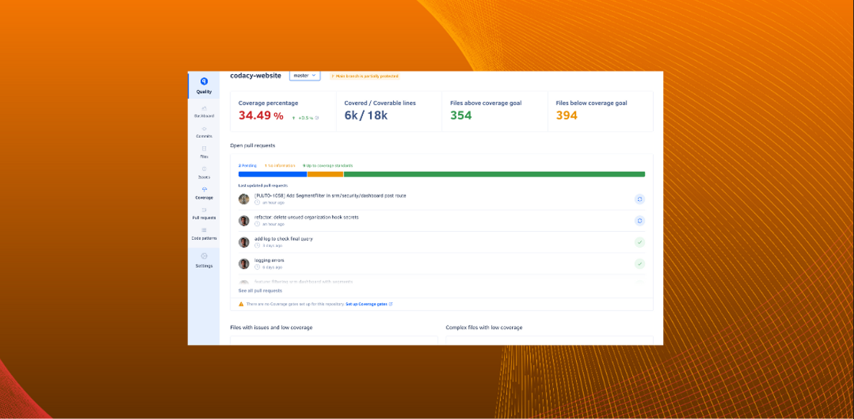Click the green Up to coverage standards segment

click(495, 174)
